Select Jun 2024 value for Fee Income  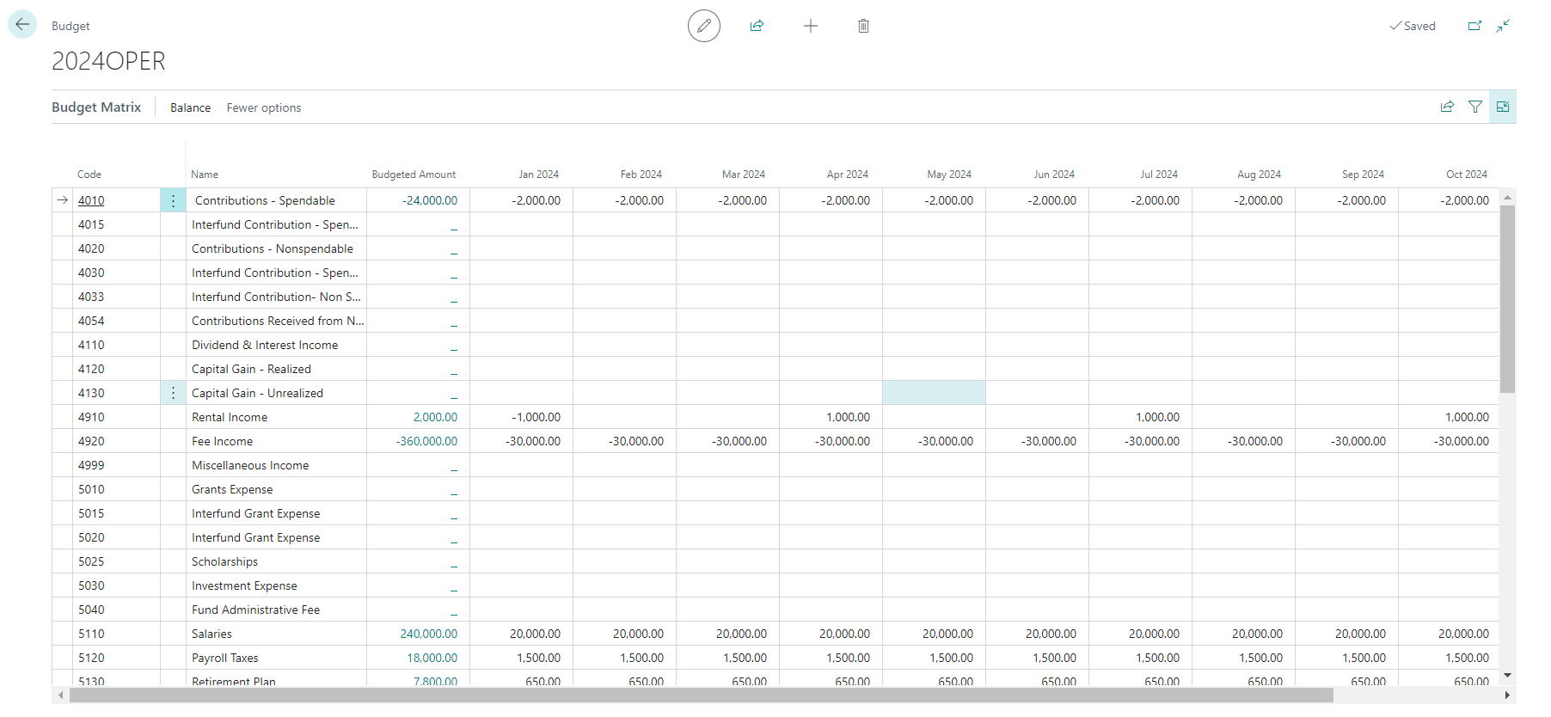point(1049,441)
